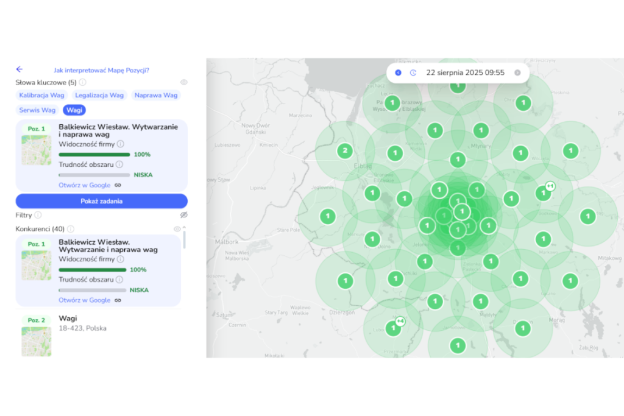Go to previous date with the blue arrow

coord(398,72)
